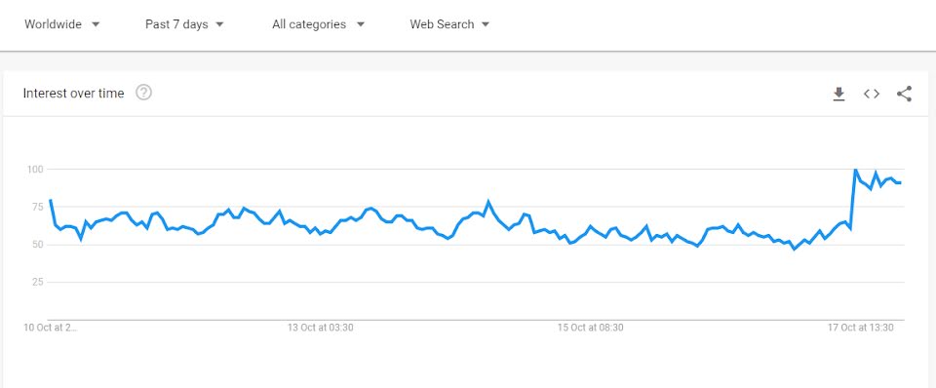Share the interest over time chart
The image size is (936, 388).
(x=904, y=94)
